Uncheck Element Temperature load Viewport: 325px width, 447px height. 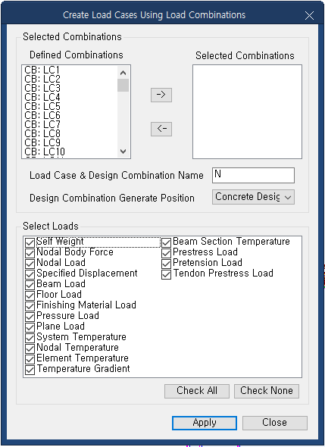30,359
